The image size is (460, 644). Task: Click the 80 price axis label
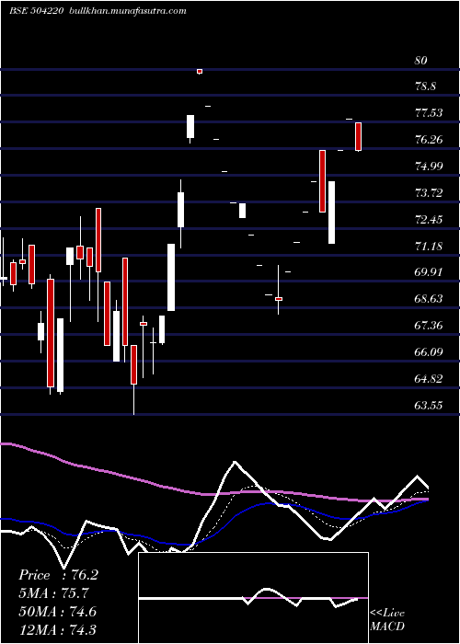[421, 61]
